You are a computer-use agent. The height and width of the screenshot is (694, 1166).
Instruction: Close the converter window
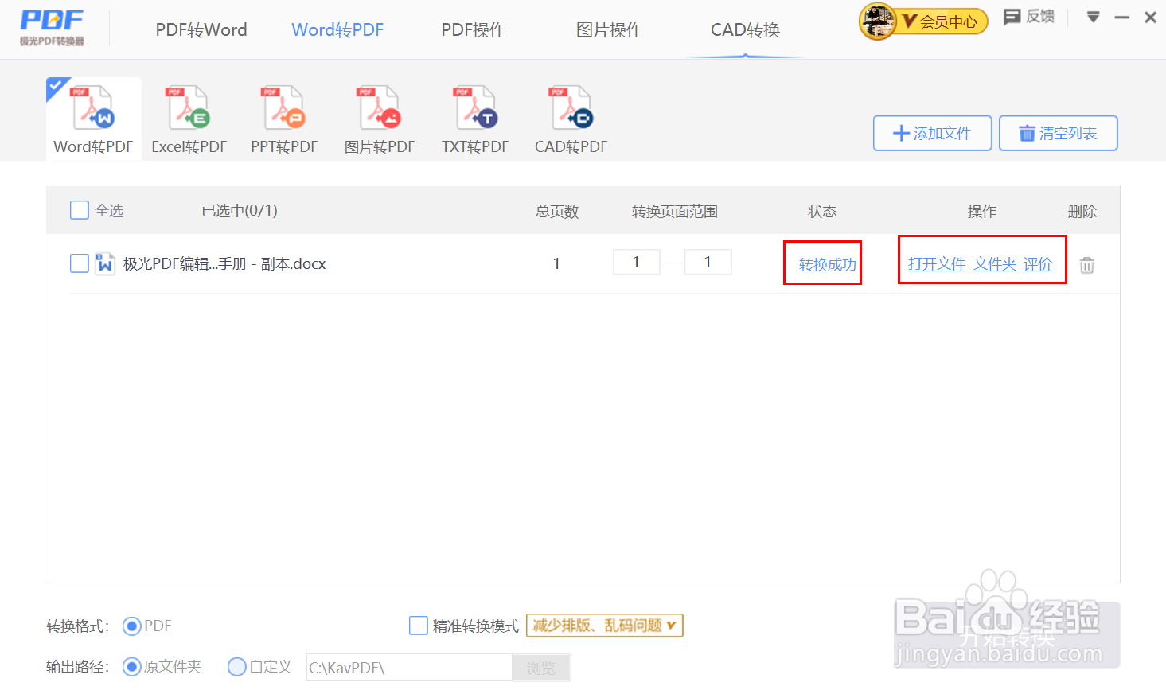click(x=1150, y=17)
